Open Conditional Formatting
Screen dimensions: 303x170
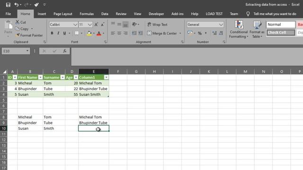239,29
